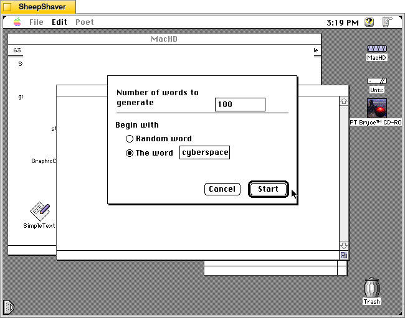This screenshot has height=318, width=405.
Task: Click the Control Strip tab
Action: click(x=9, y=307)
